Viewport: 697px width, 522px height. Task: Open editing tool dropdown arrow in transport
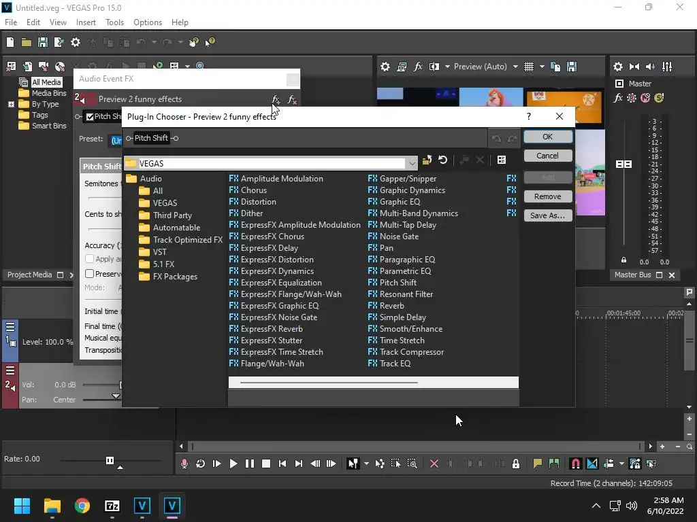click(366, 464)
